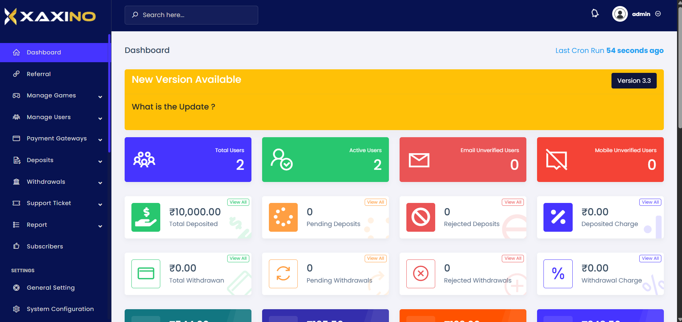Click the Deposited Charge percent icon
Screen dimensions: 682x322
558,217
